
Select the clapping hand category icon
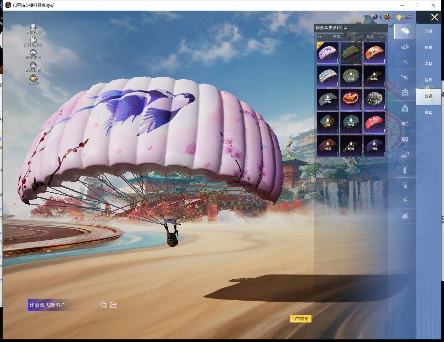pyautogui.click(x=405, y=185)
